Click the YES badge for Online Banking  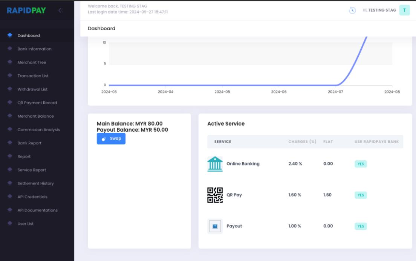point(360,164)
